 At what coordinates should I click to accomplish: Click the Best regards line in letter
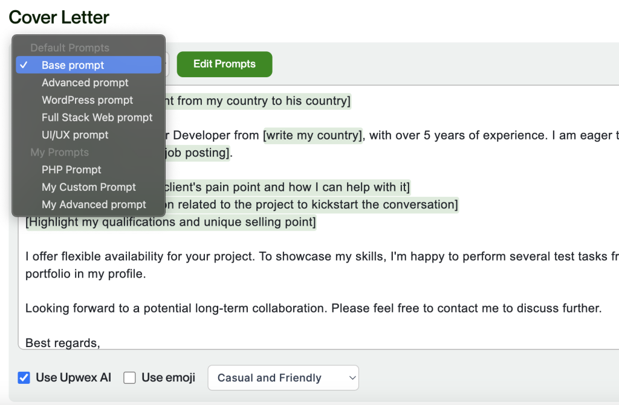point(62,343)
